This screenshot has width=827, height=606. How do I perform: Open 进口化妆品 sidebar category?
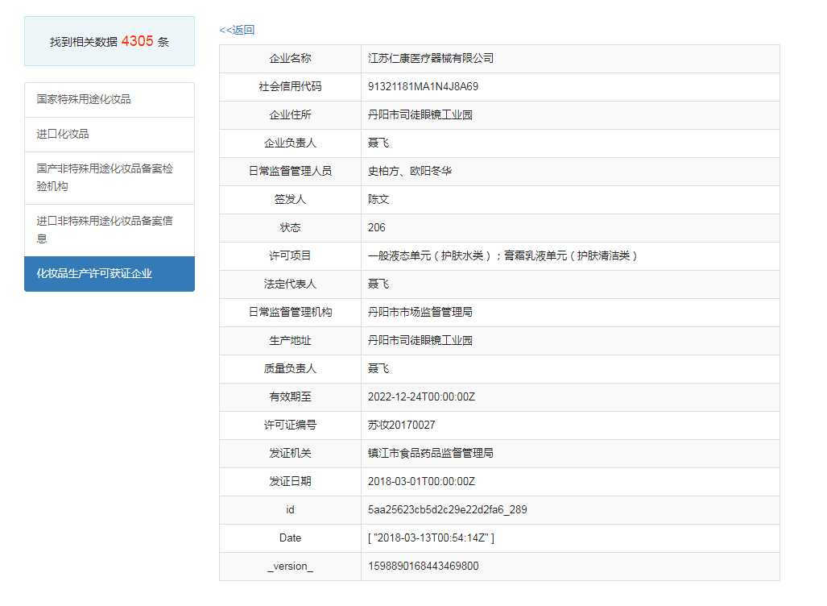(x=110, y=134)
